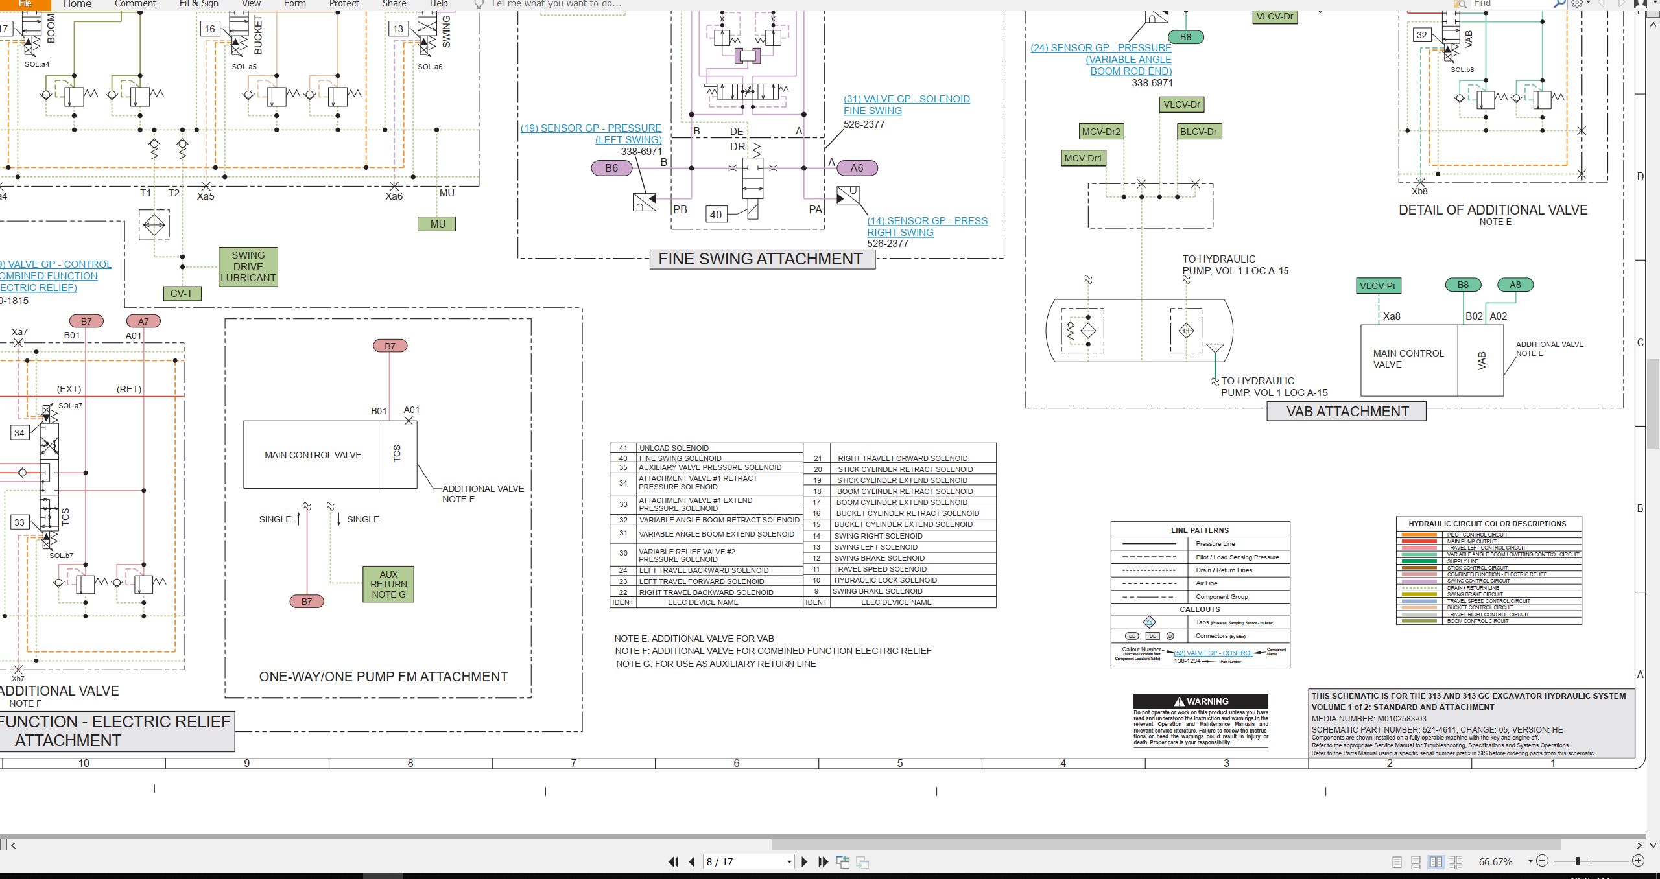This screenshot has width=1660, height=879.
Task: Go to the previous page
Action: point(692,861)
